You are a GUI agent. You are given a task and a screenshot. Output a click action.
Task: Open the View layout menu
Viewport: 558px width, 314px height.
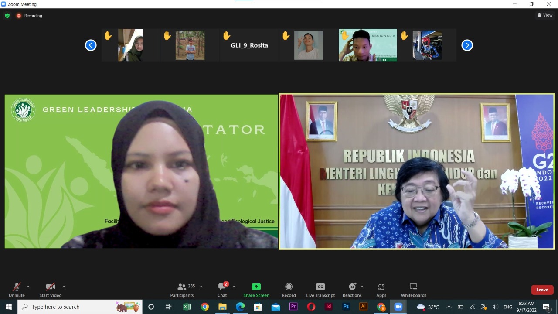[x=545, y=15]
